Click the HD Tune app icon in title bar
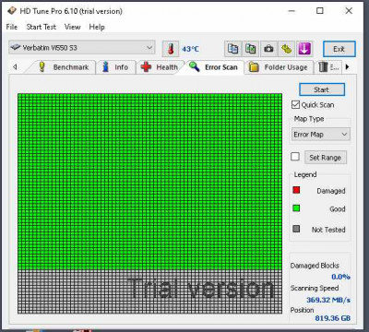The width and height of the screenshot is (369, 332). [x=12, y=11]
